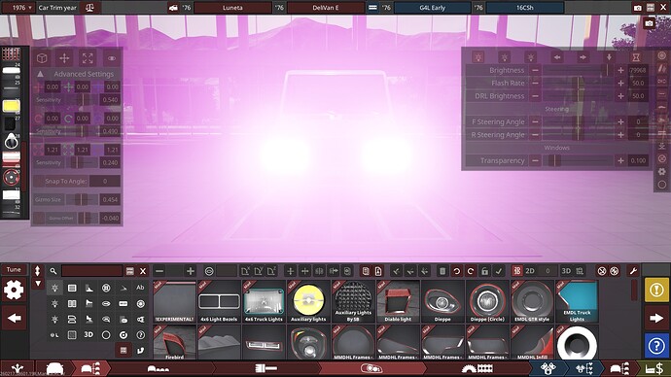Toggle the third light bulb button in lighting panel
Screen dimensions: 671x377
point(531,57)
